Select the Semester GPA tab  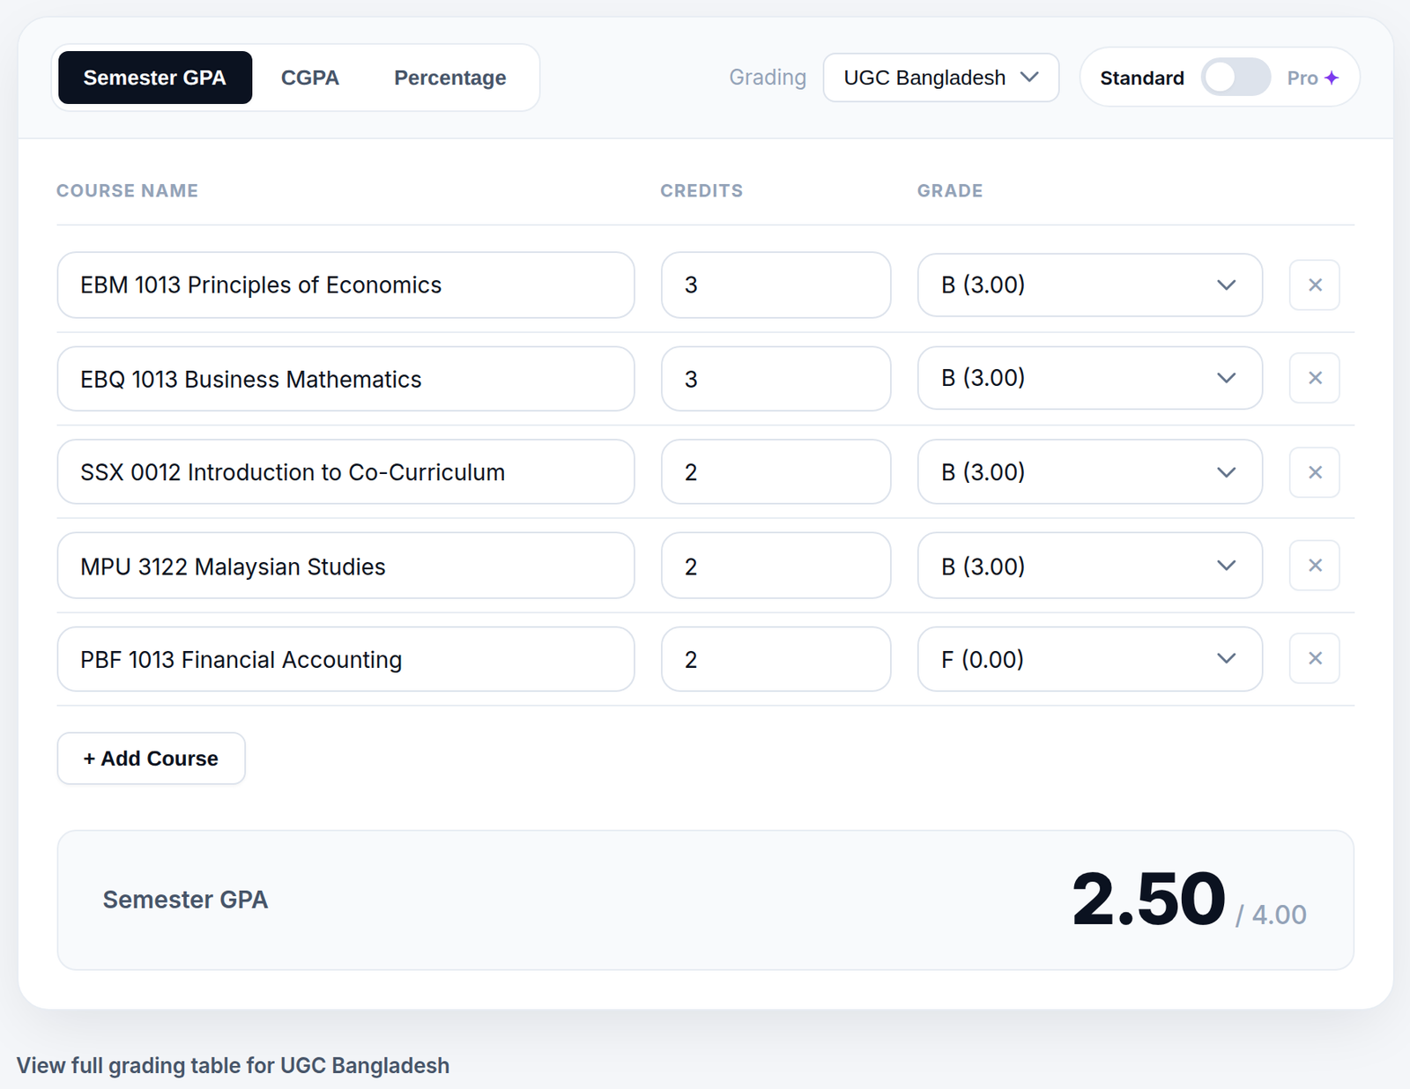click(x=155, y=78)
